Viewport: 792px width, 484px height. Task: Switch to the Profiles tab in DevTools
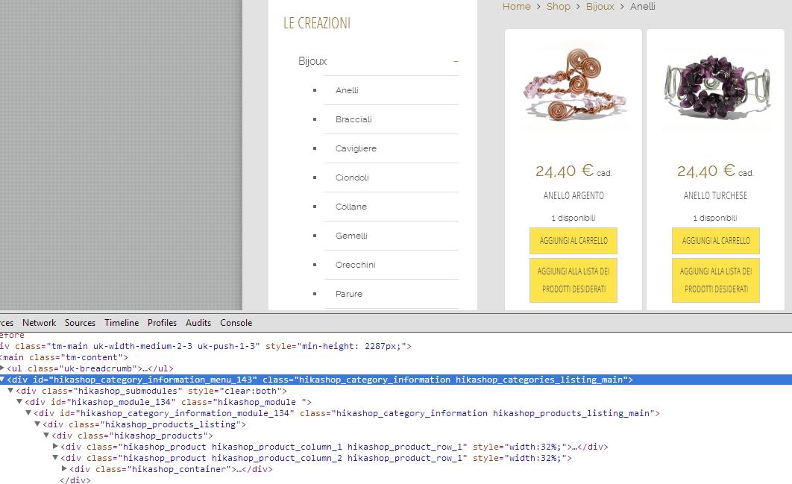[162, 323]
